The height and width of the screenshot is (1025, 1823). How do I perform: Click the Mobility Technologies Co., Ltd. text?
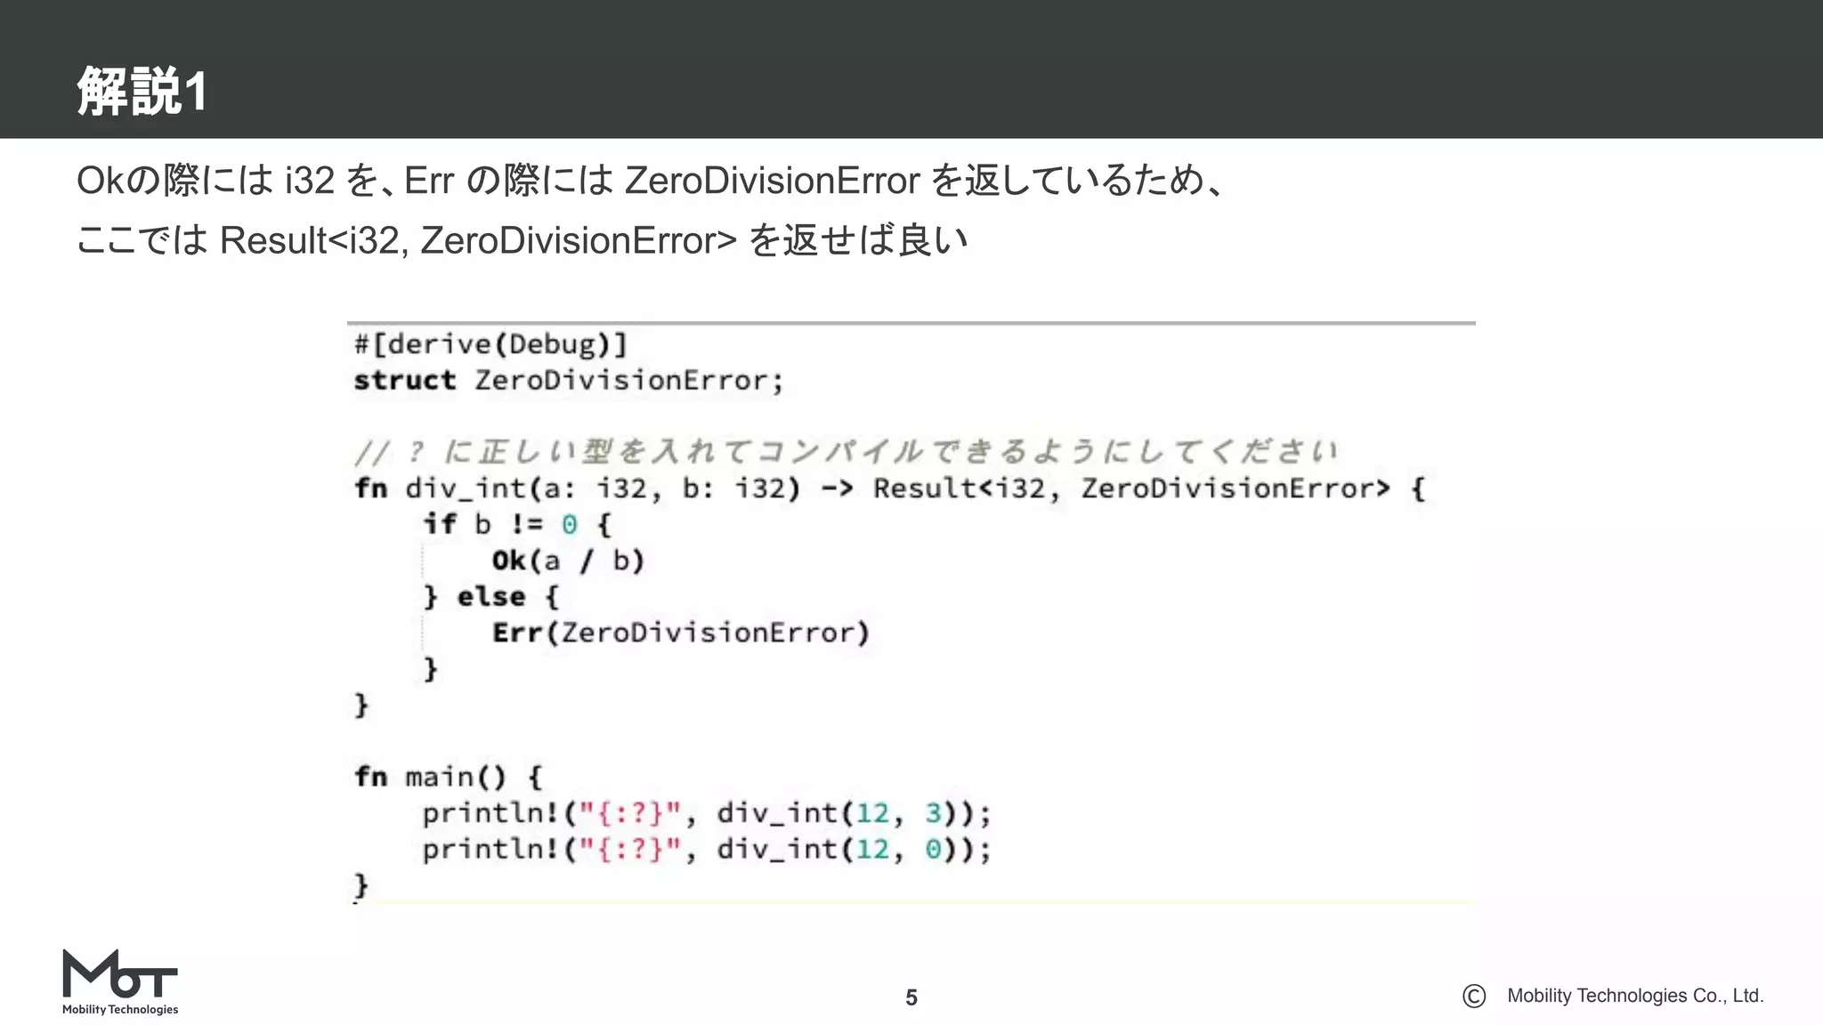coord(1635,996)
